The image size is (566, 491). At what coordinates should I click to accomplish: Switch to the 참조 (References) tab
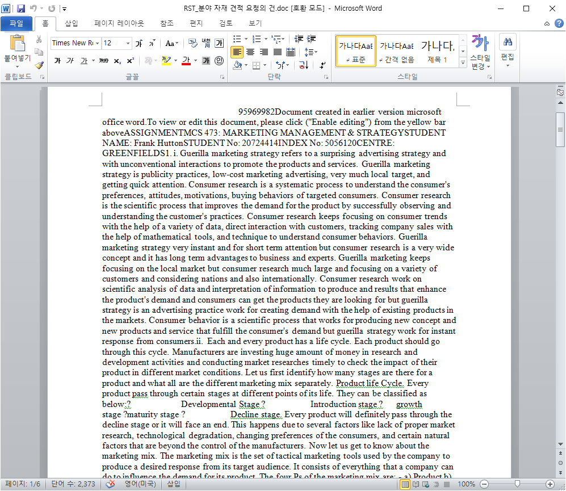point(167,23)
